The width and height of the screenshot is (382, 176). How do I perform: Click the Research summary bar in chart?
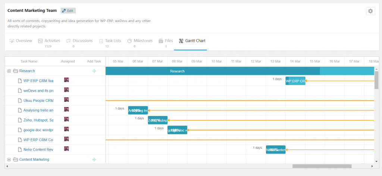(x=213, y=71)
